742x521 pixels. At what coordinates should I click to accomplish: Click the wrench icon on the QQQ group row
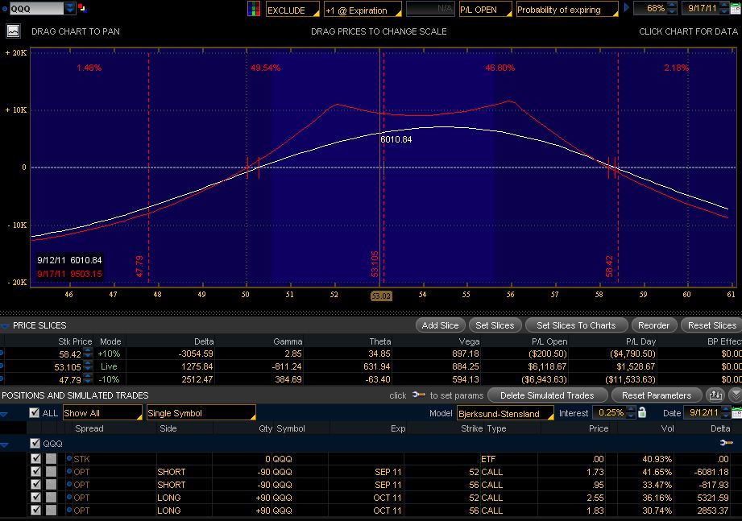point(726,443)
